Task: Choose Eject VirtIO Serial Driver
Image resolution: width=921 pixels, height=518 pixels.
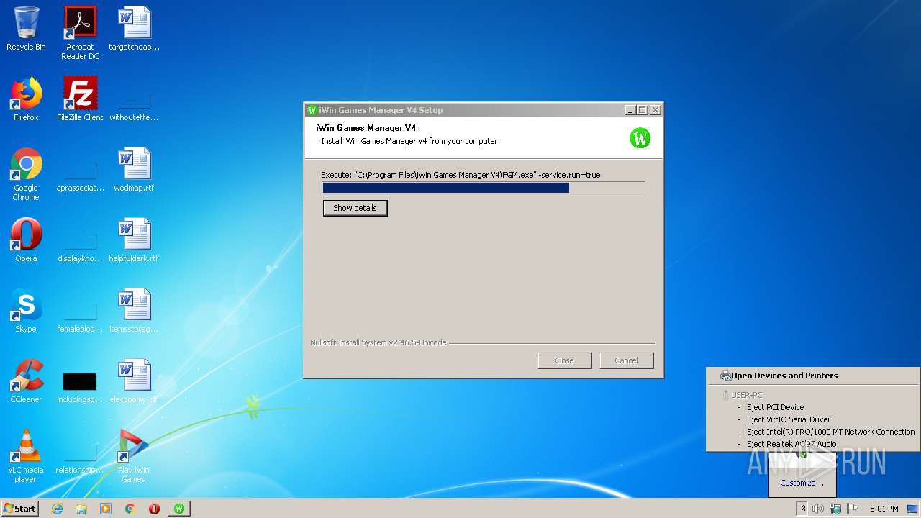Action: coord(788,419)
